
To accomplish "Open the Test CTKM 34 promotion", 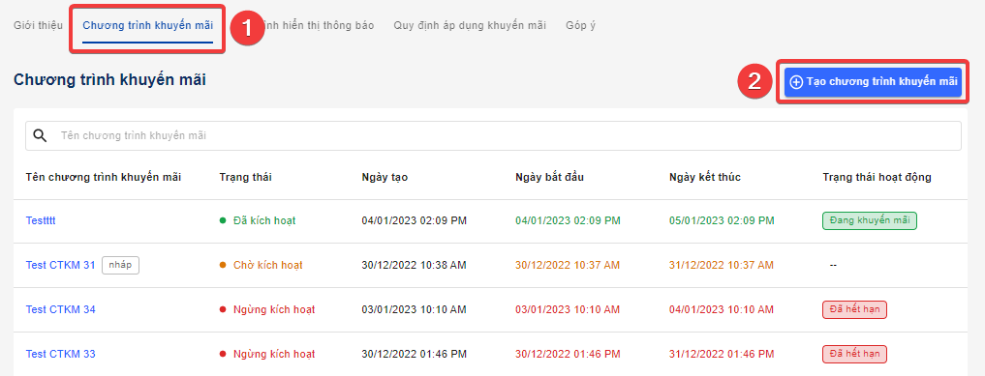I will 60,309.
